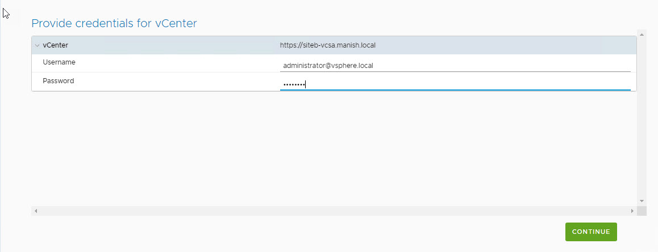This screenshot has width=658, height=252.
Task: Collapse the vCenter section chevron
Action: click(37, 45)
